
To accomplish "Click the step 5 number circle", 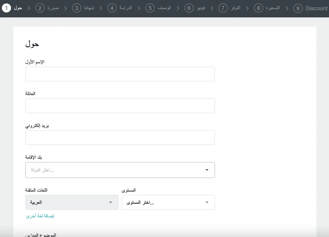I will coord(150,8).
